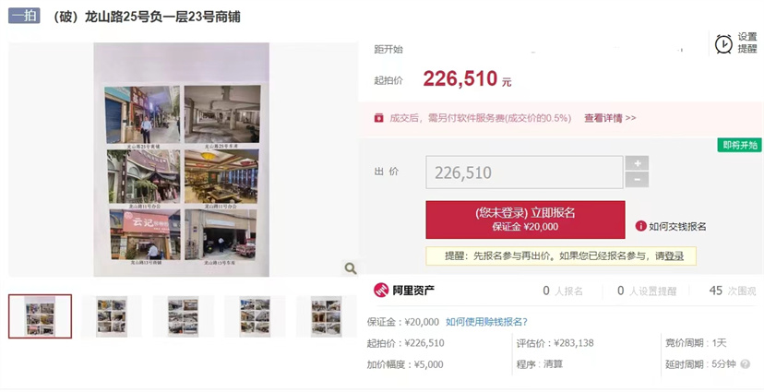Click the 226,510 bid input field
The height and width of the screenshot is (392, 764).
(524, 172)
